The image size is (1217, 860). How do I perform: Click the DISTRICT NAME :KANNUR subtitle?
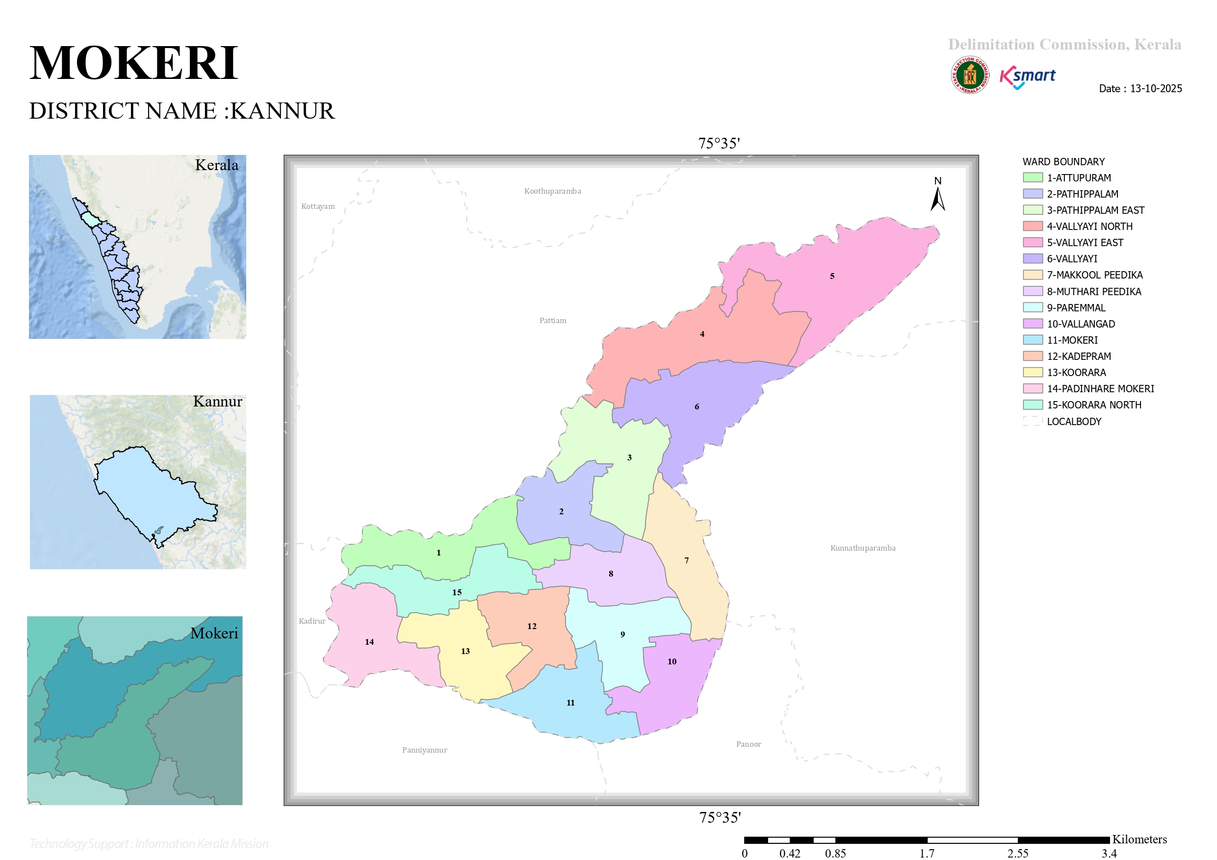pyautogui.click(x=182, y=111)
